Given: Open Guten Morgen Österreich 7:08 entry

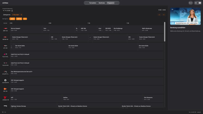Looking at the screenshot, I should tap(75, 38).
